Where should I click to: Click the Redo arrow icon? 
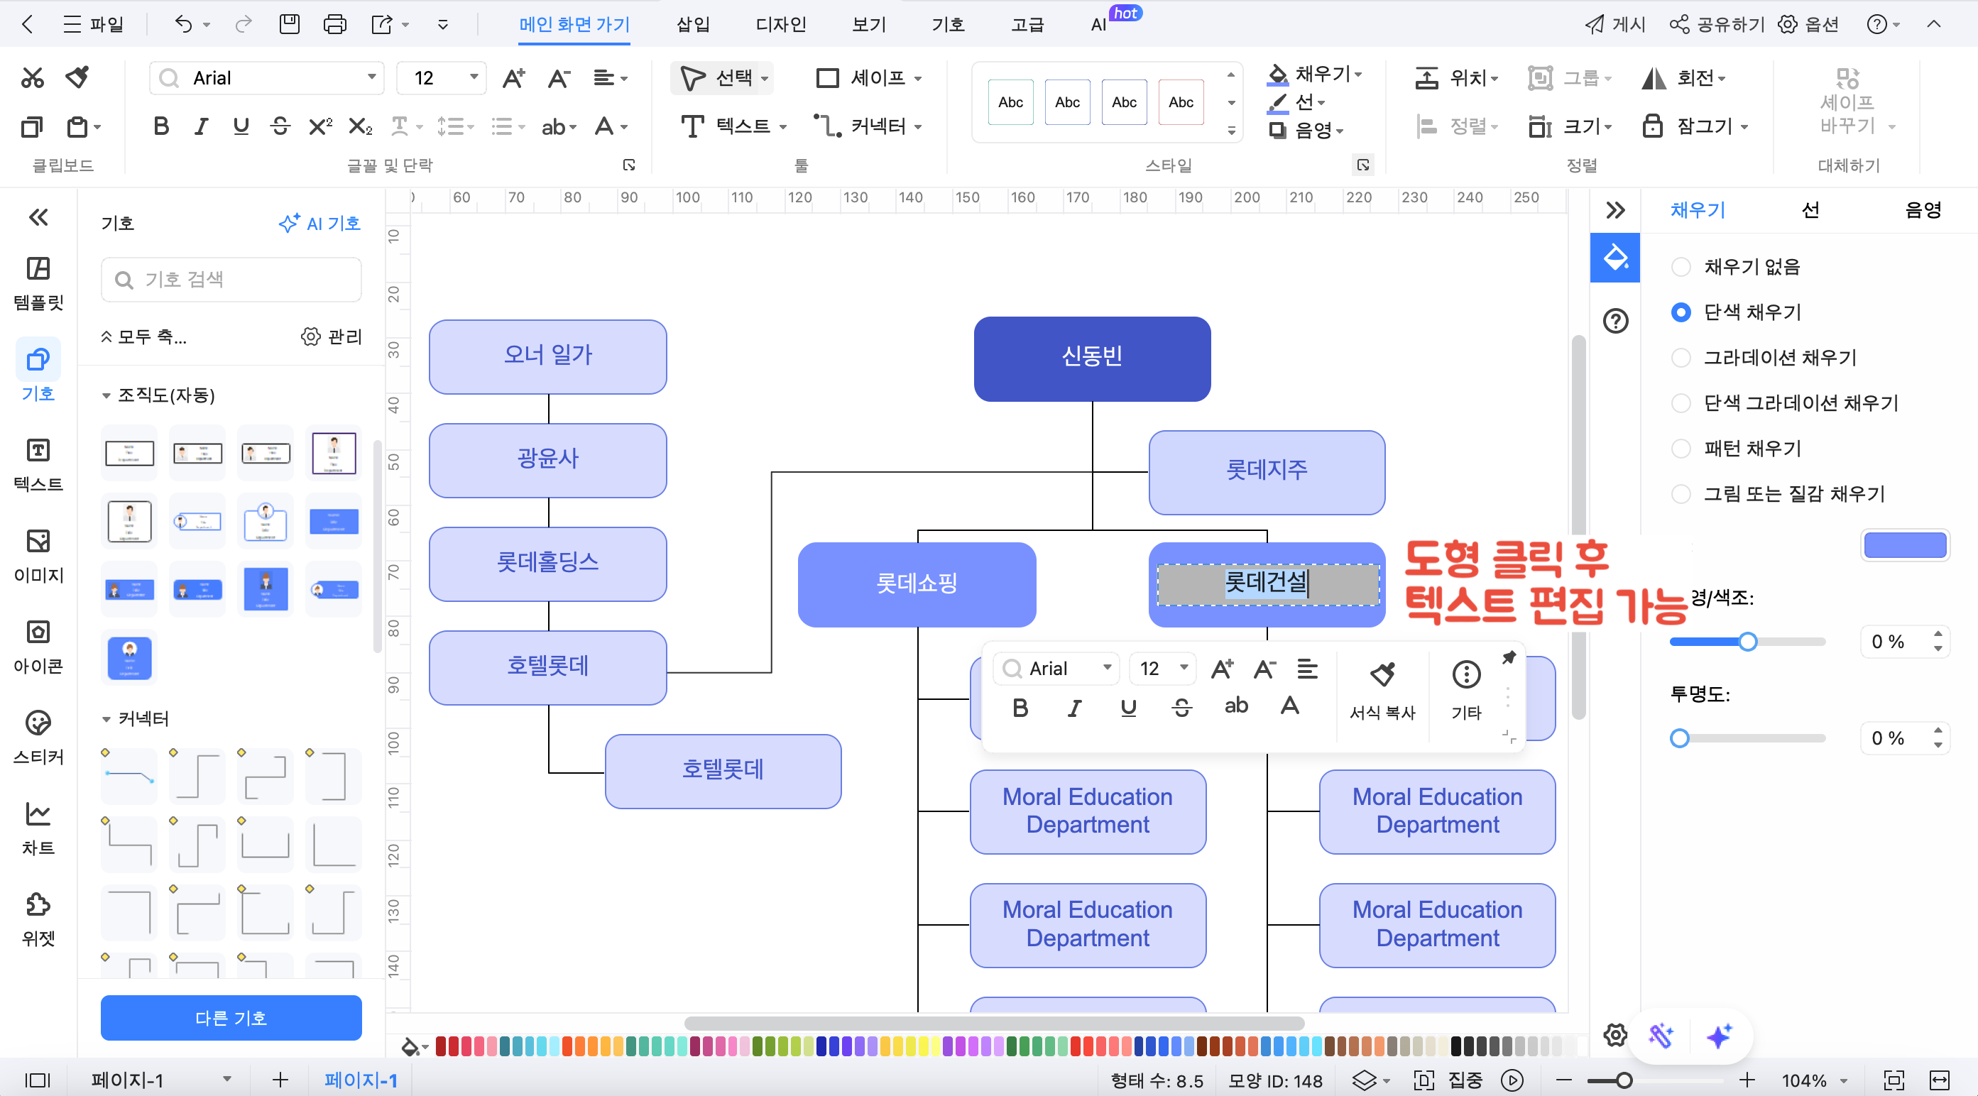[x=244, y=25]
